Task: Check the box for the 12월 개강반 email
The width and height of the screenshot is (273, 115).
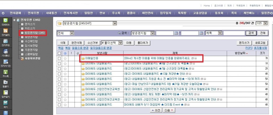Action: 59,74
